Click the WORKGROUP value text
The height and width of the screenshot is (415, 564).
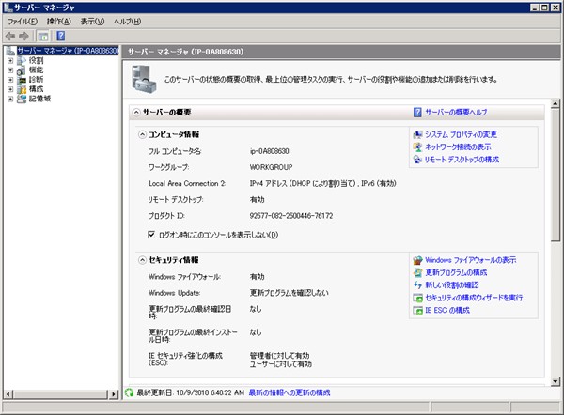[272, 167]
